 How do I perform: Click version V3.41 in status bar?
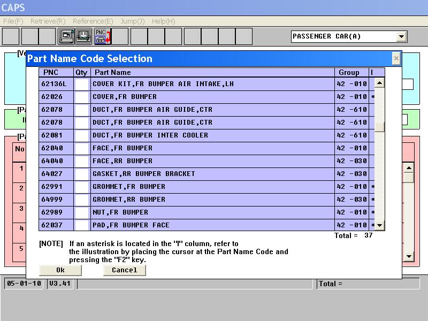point(60,284)
